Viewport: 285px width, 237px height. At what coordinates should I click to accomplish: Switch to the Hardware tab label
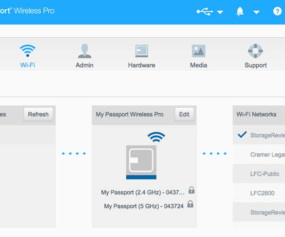tap(142, 65)
